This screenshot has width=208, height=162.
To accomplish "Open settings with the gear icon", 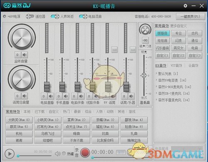I will 185,6.
